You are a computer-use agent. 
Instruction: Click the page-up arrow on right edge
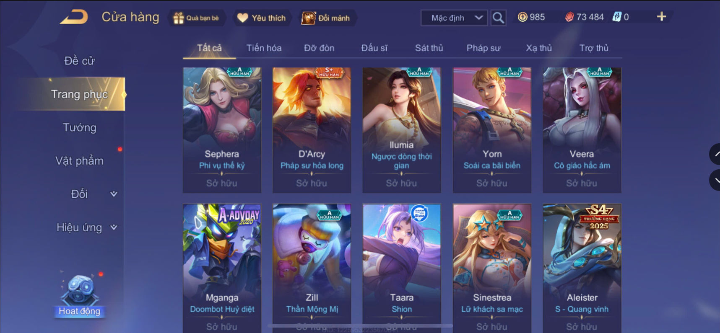(715, 154)
